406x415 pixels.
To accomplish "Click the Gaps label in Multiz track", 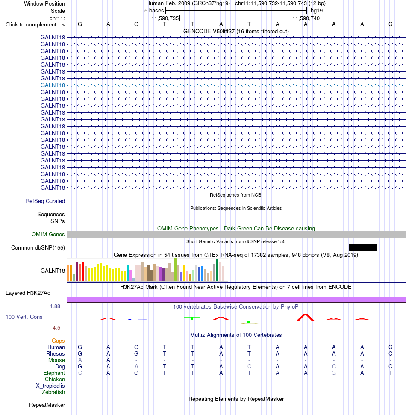I will pyautogui.click(x=58, y=341).
